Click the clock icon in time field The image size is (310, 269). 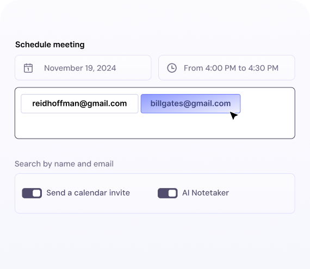click(172, 68)
